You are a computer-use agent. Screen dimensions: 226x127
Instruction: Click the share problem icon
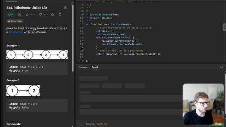pyautogui.click(x=60, y=14)
